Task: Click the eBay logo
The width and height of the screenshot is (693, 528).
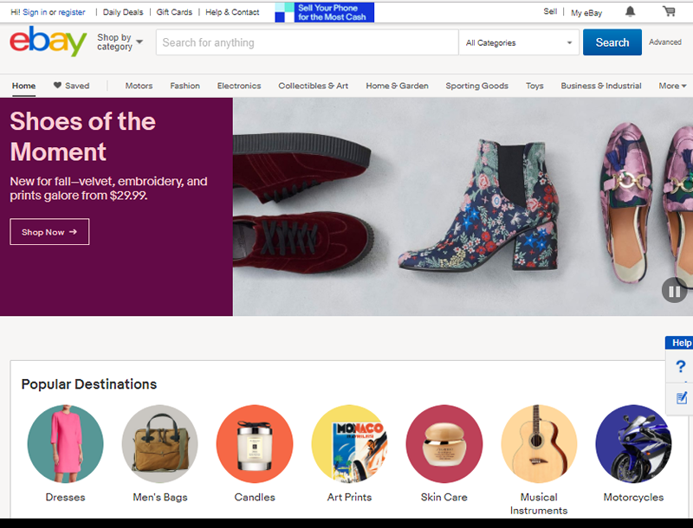Action: pyautogui.click(x=49, y=42)
